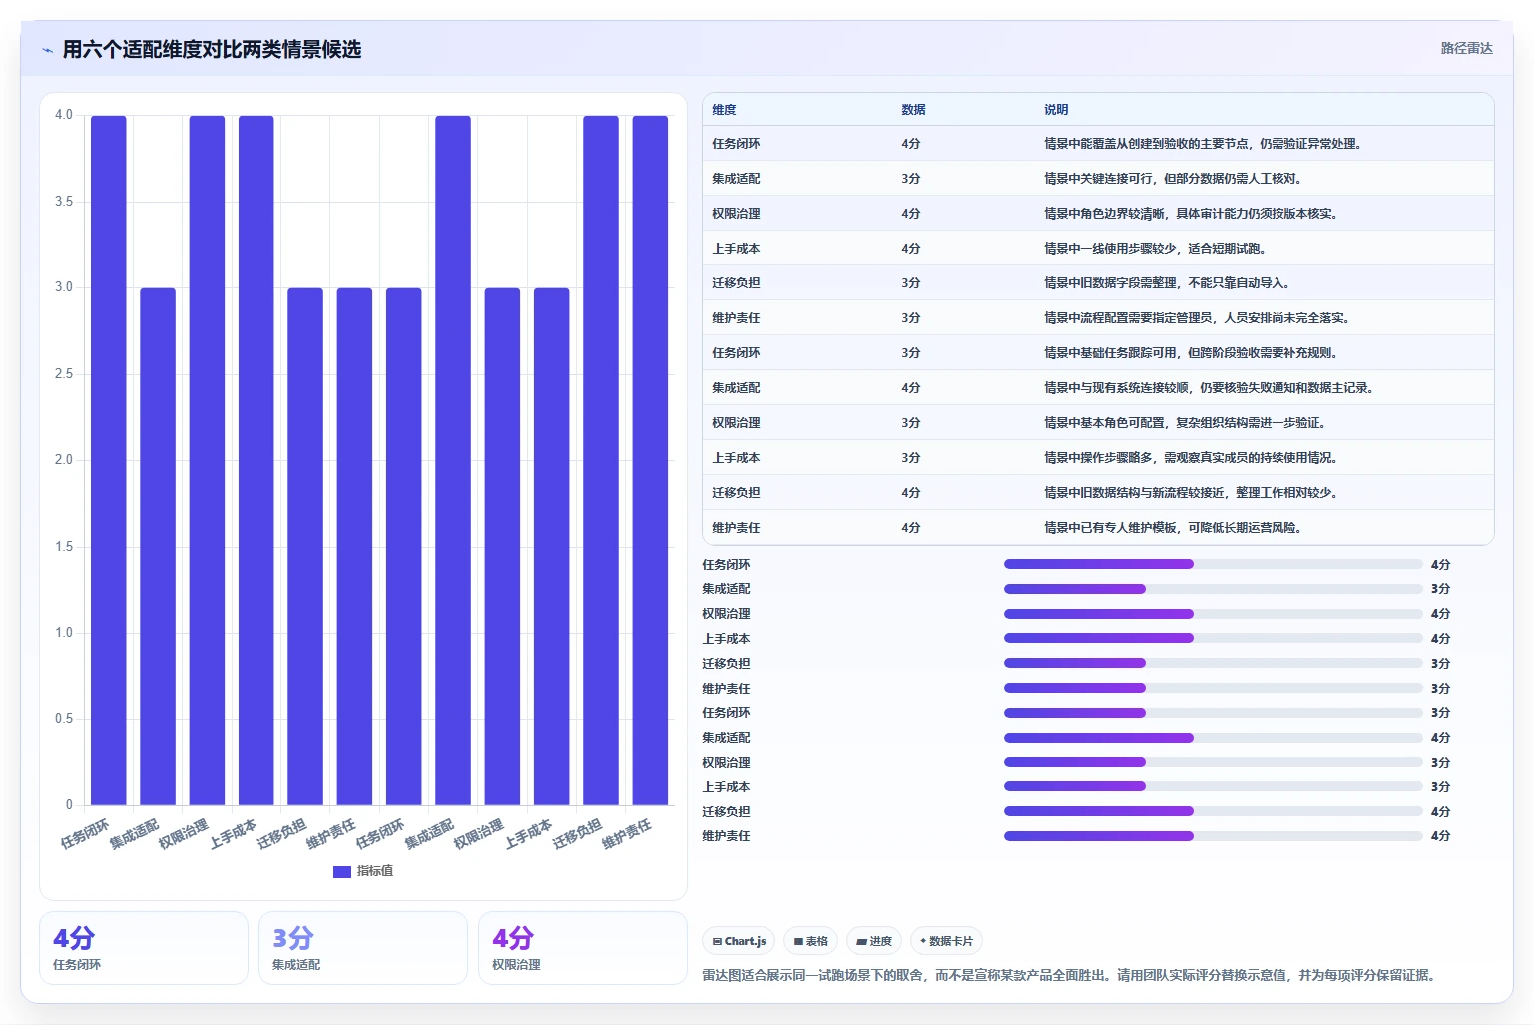Click the 4.0-high bar above the second 维护责任 label

pos(650,460)
